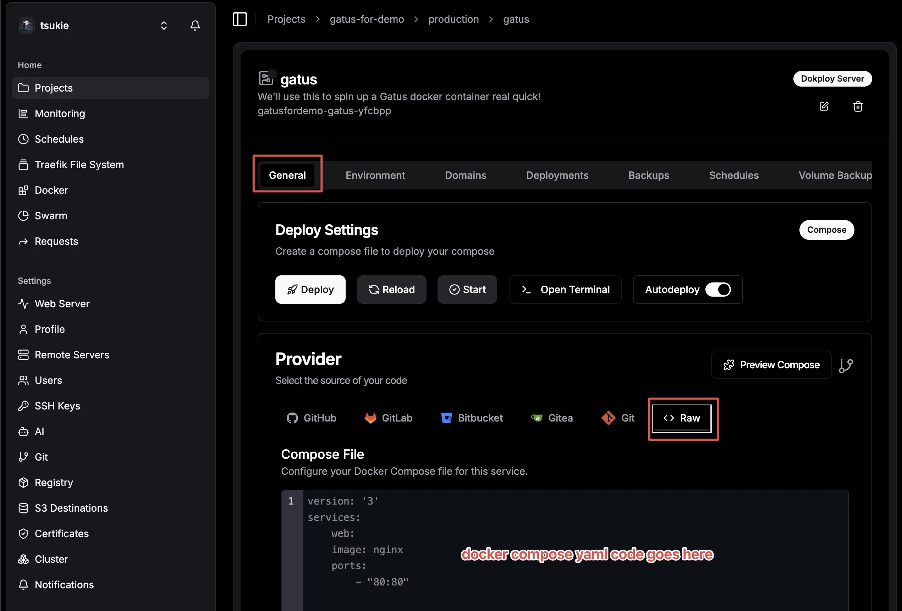The height and width of the screenshot is (611, 902).
Task: Expand the tsukie organization switcher
Action: coord(164,26)
